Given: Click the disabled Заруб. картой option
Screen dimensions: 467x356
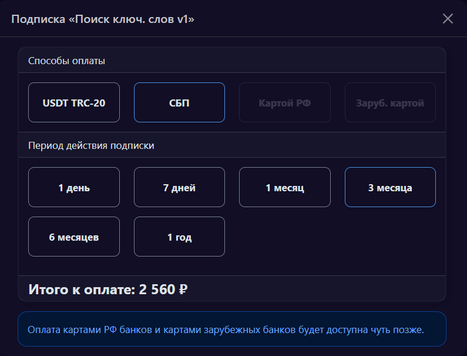Looking at the screenshot, I should [x=390, y=102].
